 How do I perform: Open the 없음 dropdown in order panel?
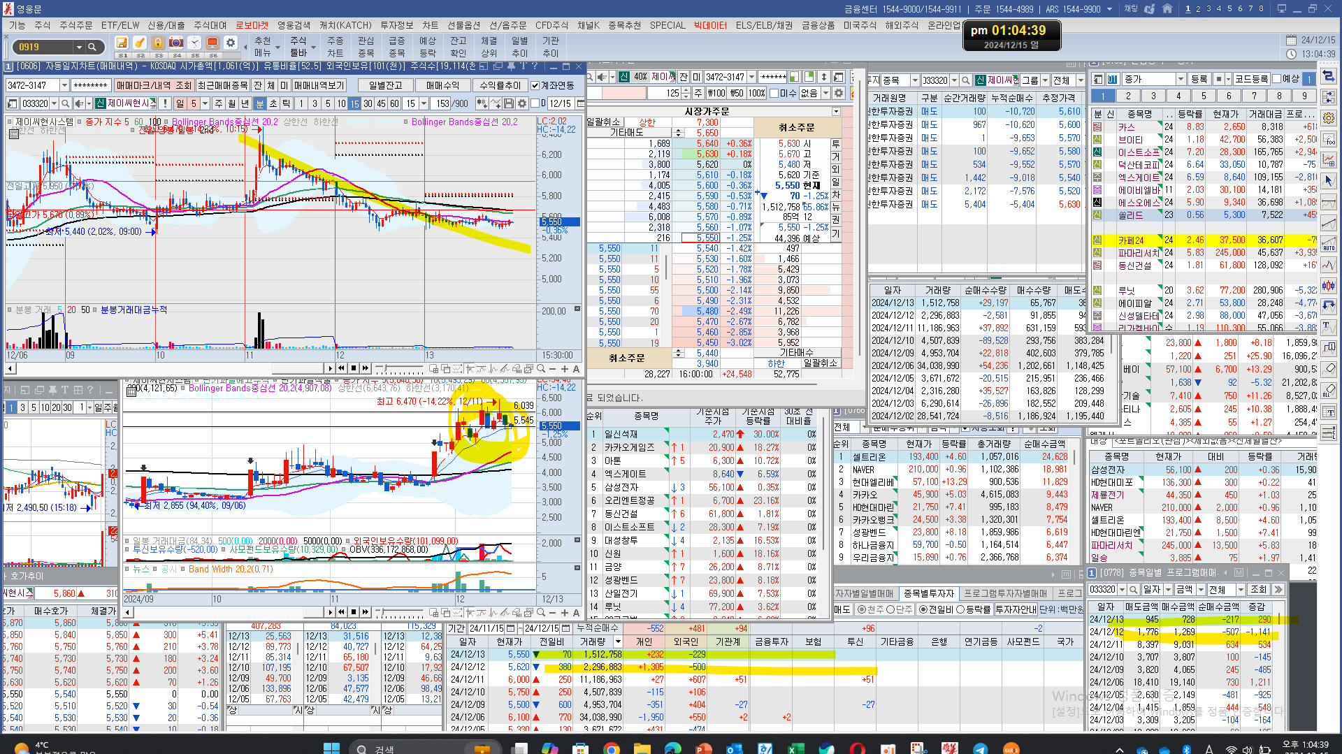825,93
